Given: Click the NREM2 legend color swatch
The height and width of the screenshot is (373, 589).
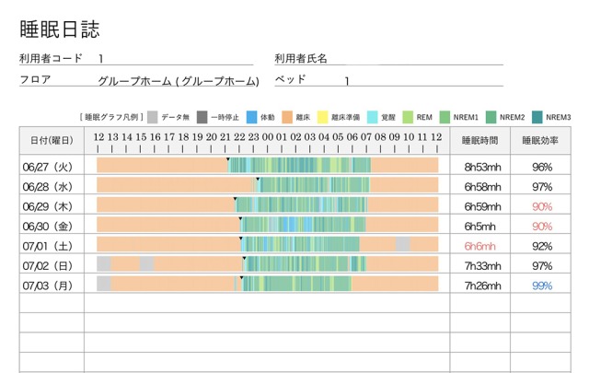Looking at the screenshot, I should click(491, 117).
